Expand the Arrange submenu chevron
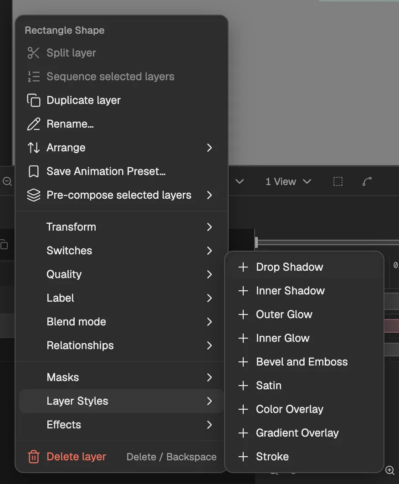 pyautogui.click(x=210, y=148)
